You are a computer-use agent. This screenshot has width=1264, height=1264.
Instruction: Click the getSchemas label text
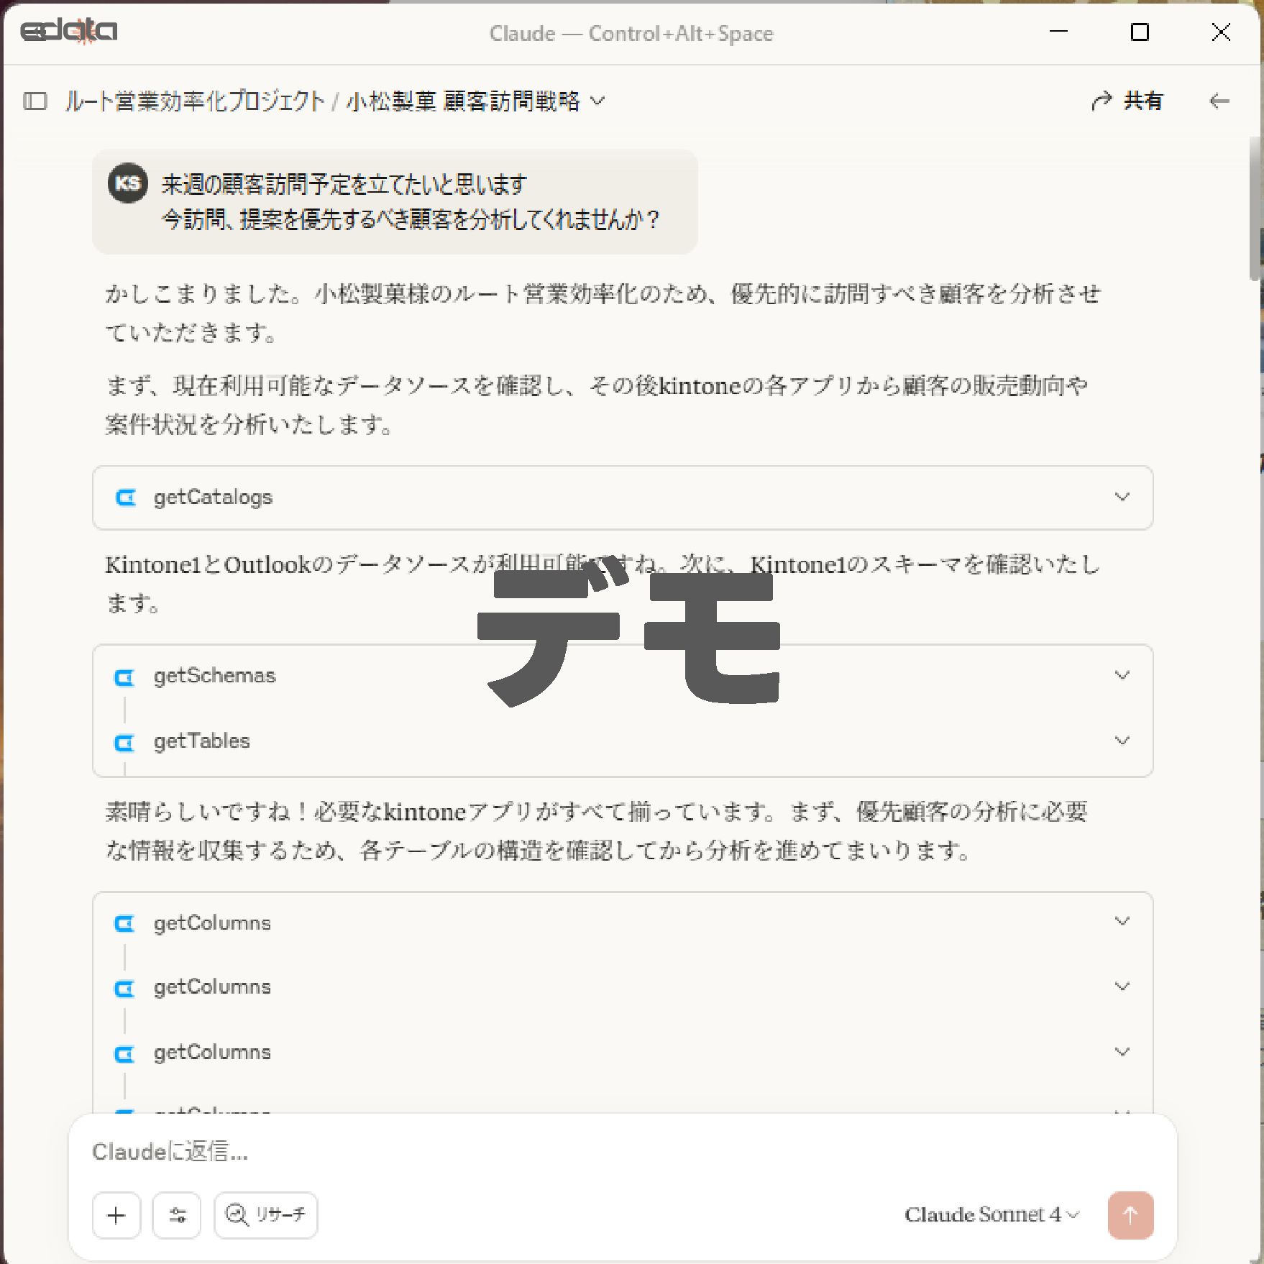[214, 676]
